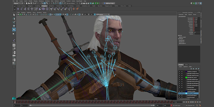Click the dotted-circle Cluster shelf icon
This screenshot has height=107, width=214.
point(47,9)
